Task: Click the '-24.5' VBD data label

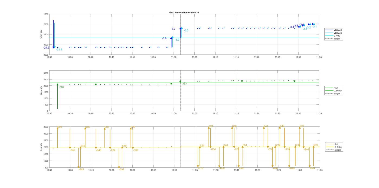Action: pyautogui.click(x=46, y=48)
